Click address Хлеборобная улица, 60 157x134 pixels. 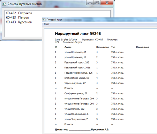(77, 78)
